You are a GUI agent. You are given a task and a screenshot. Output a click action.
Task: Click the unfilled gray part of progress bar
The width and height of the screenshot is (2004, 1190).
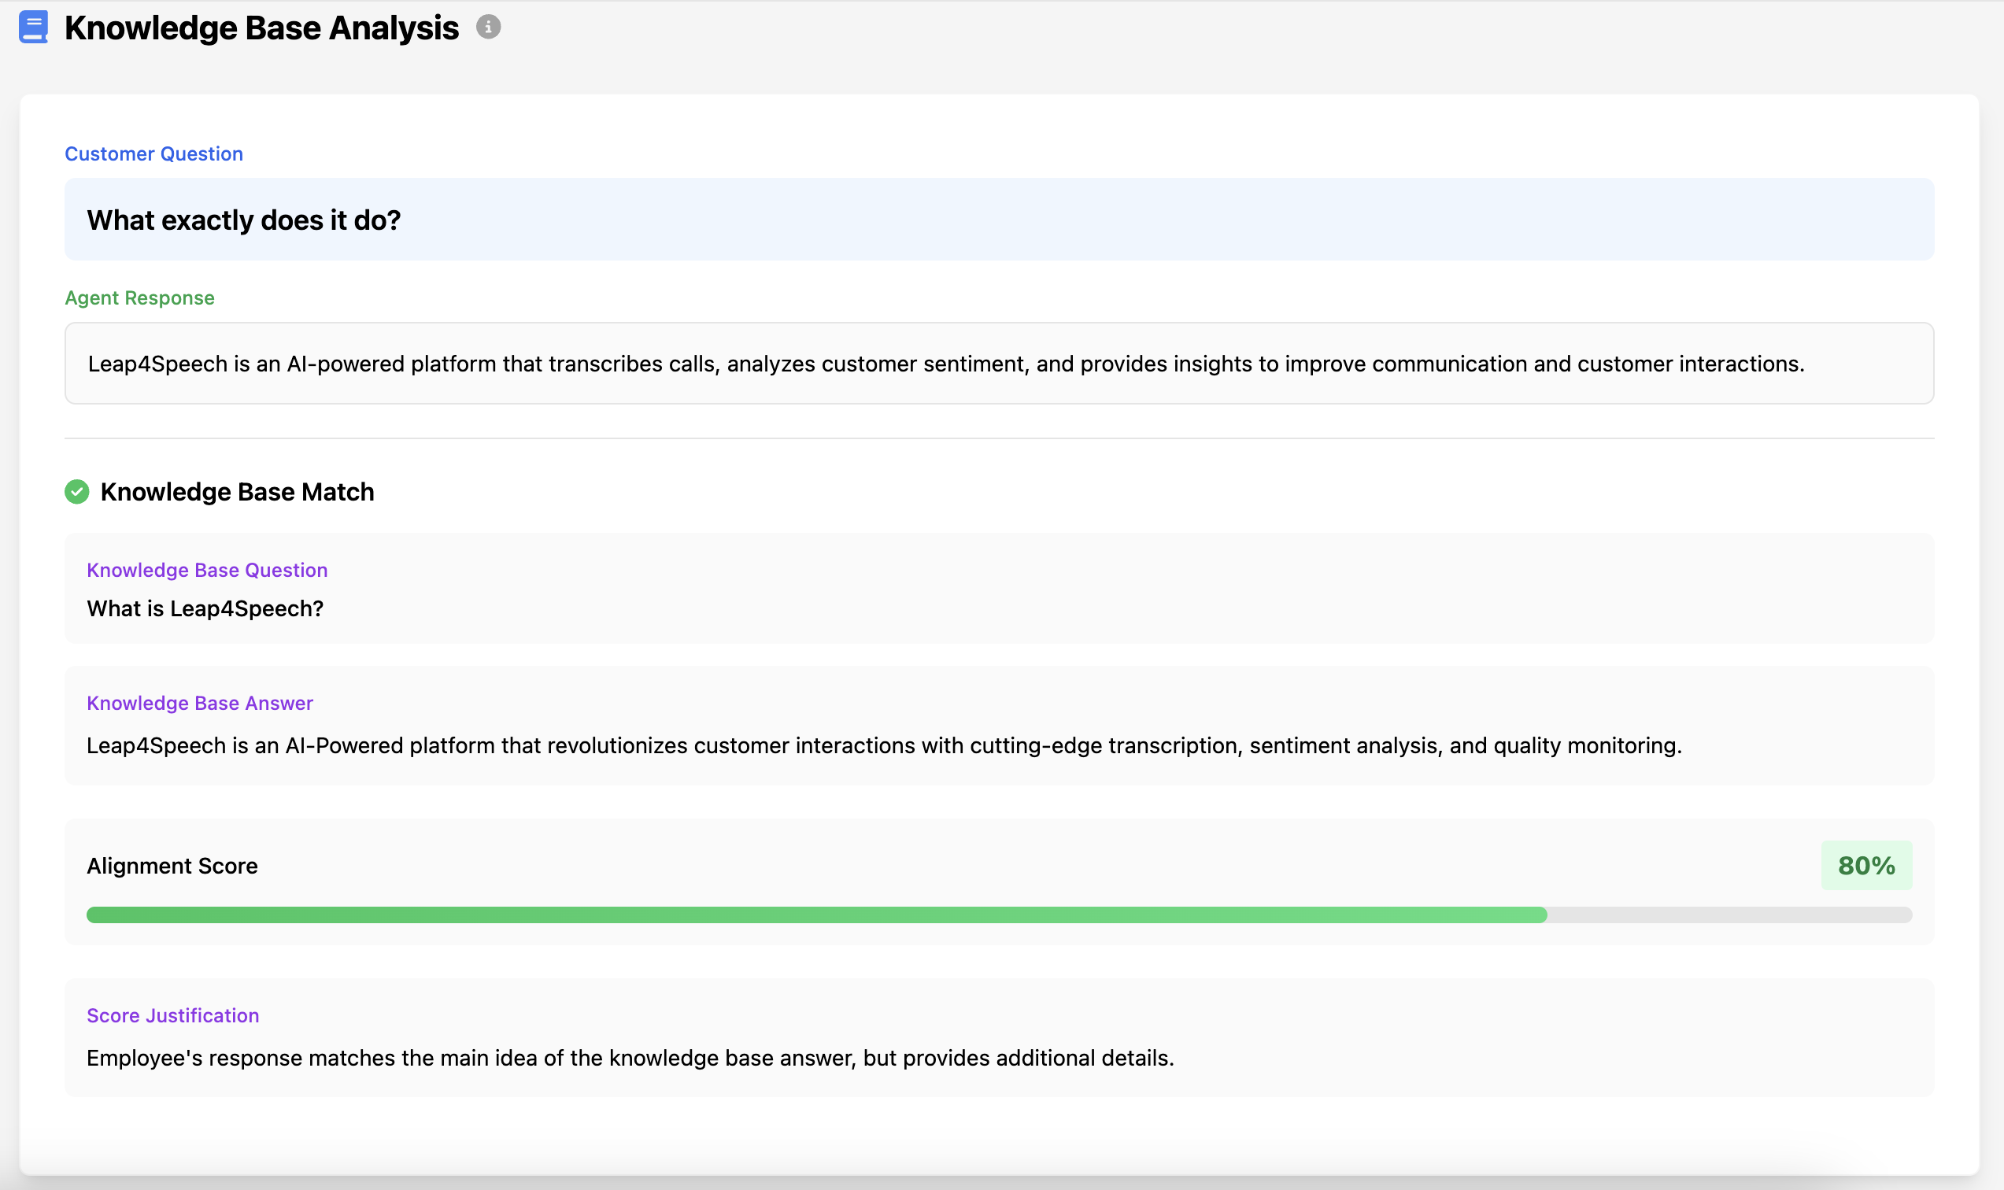pos(1729,915)
